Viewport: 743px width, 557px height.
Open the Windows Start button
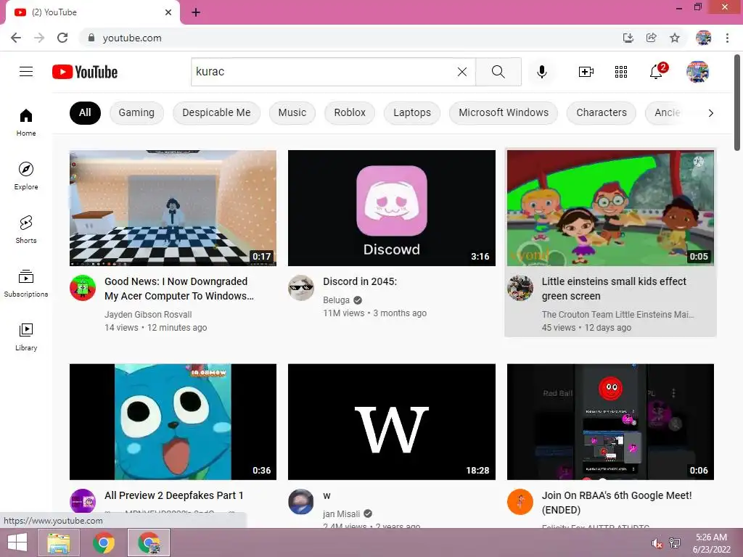(17, 542)
